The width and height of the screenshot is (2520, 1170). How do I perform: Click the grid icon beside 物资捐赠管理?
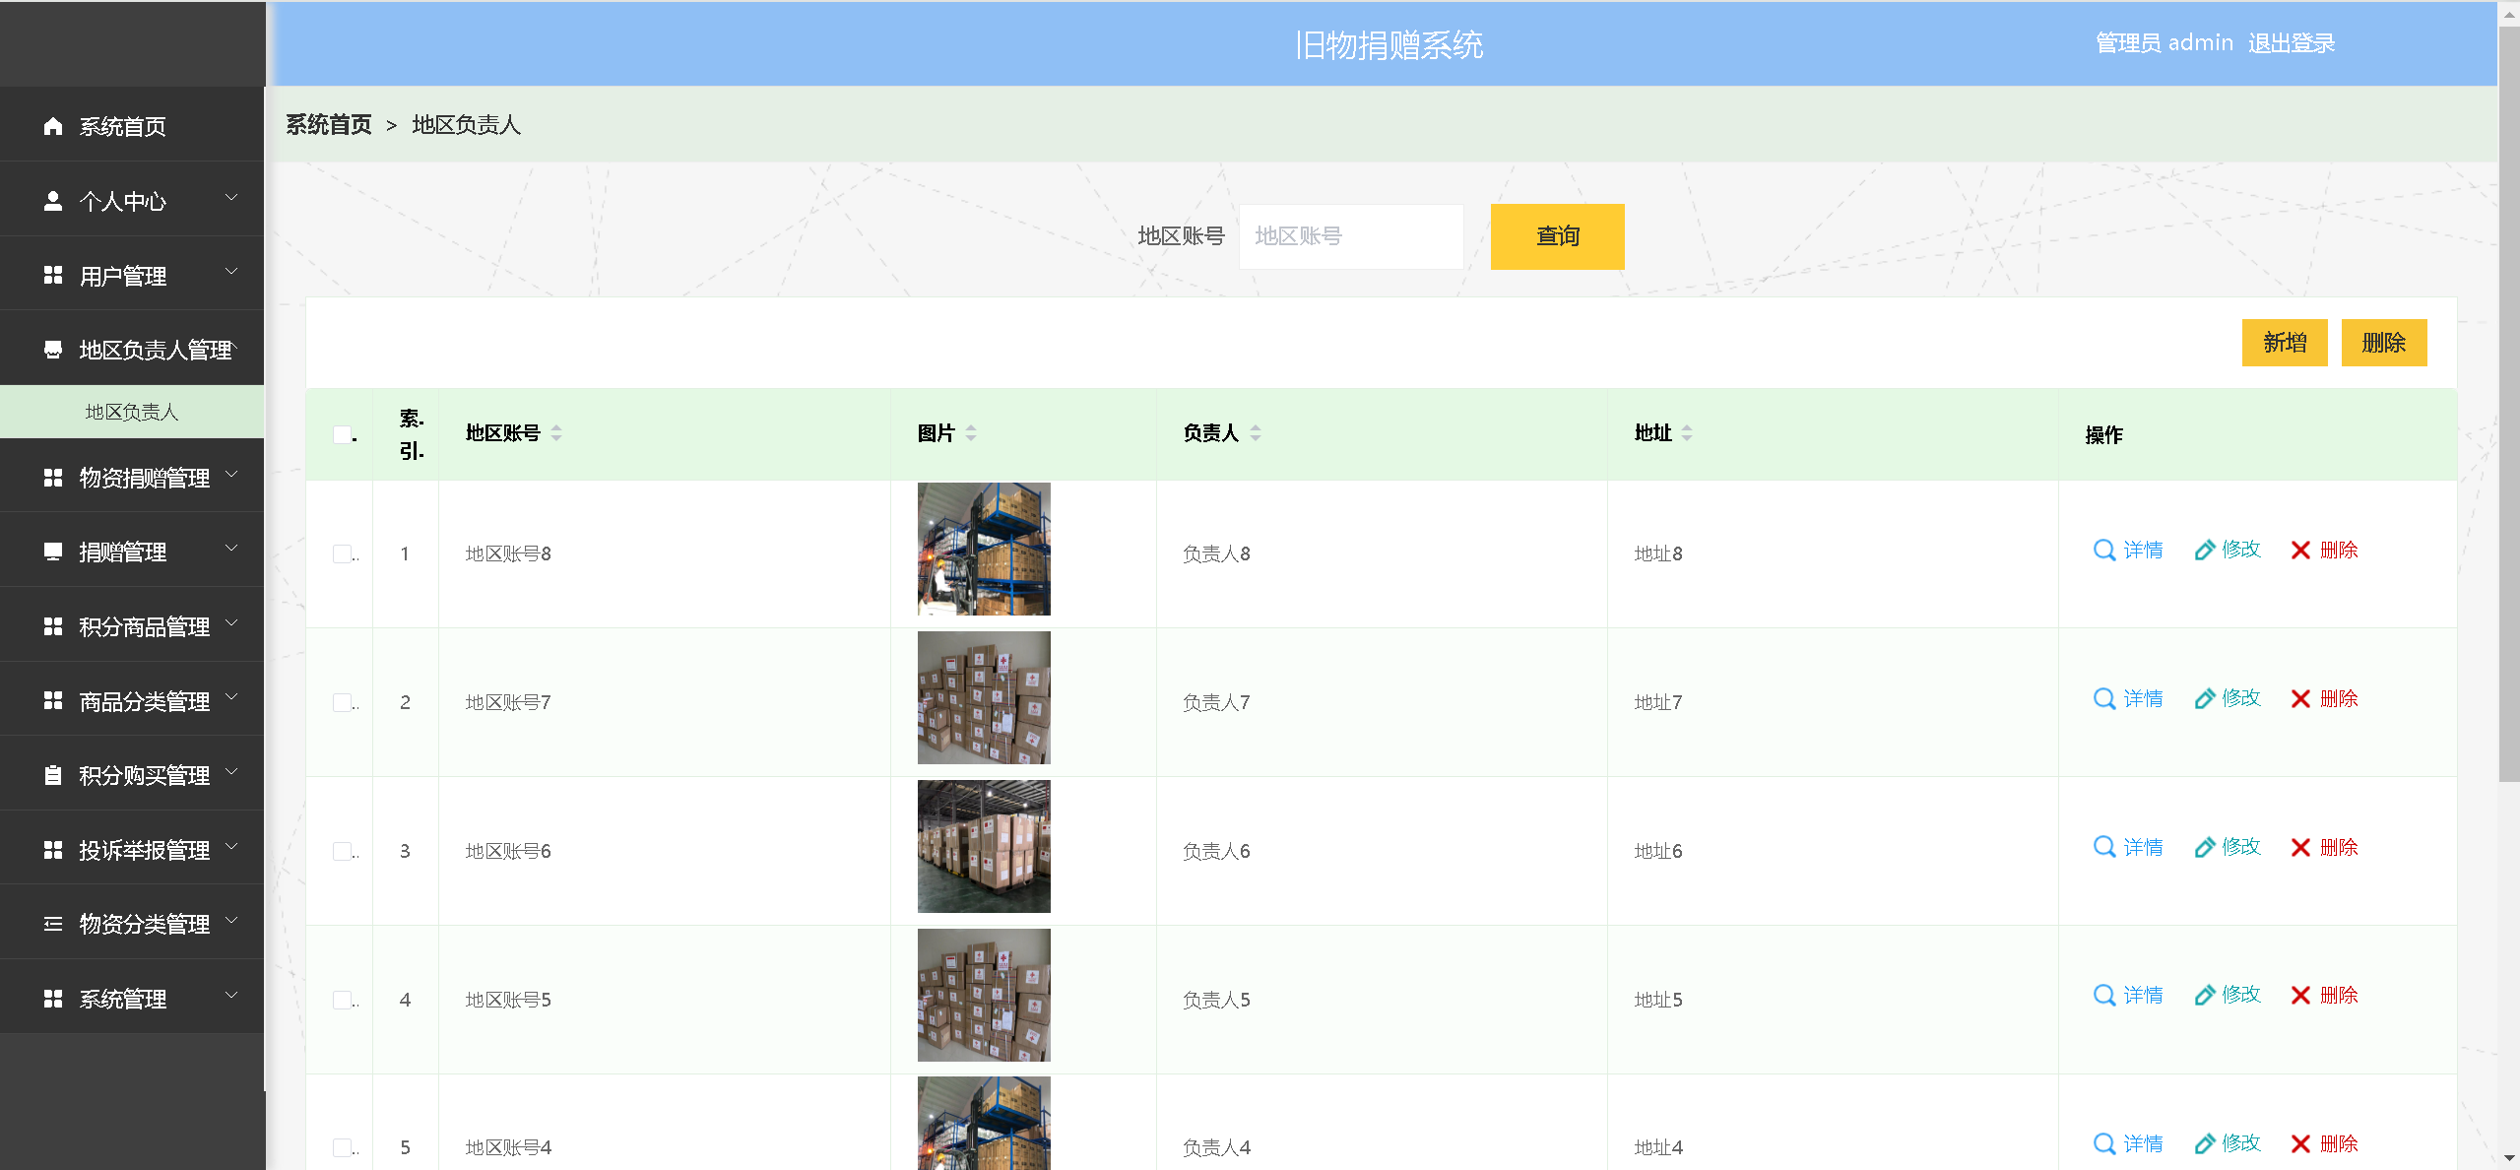point(53,478)
